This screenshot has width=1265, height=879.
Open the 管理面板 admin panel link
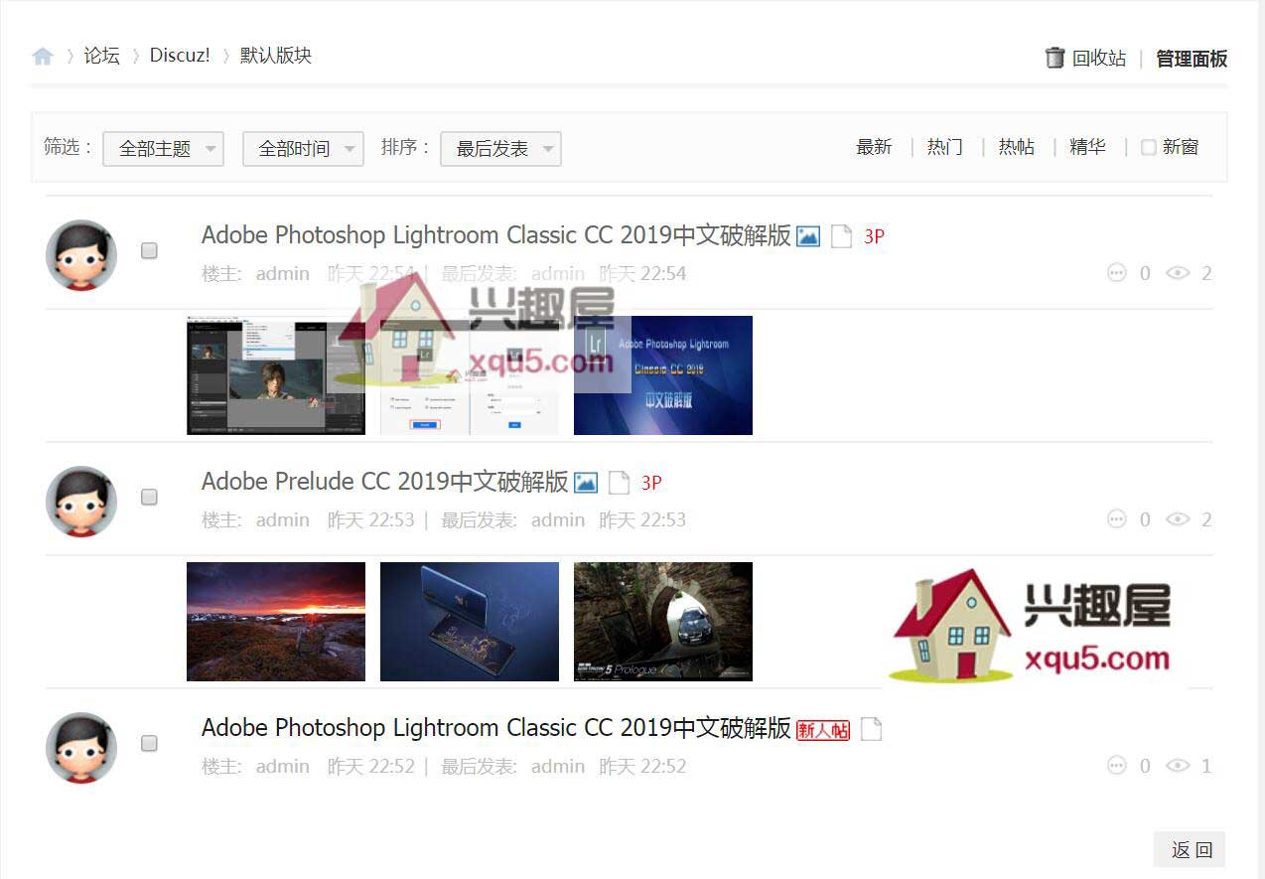[x=1192, y=59]
